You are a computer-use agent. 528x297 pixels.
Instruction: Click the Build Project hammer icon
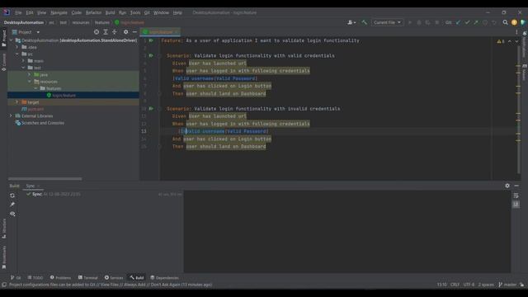[x=365, y=22]
